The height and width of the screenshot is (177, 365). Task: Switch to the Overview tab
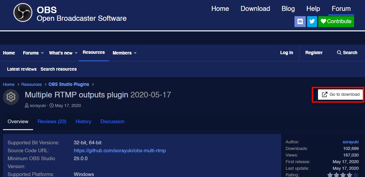coord(18,122)
